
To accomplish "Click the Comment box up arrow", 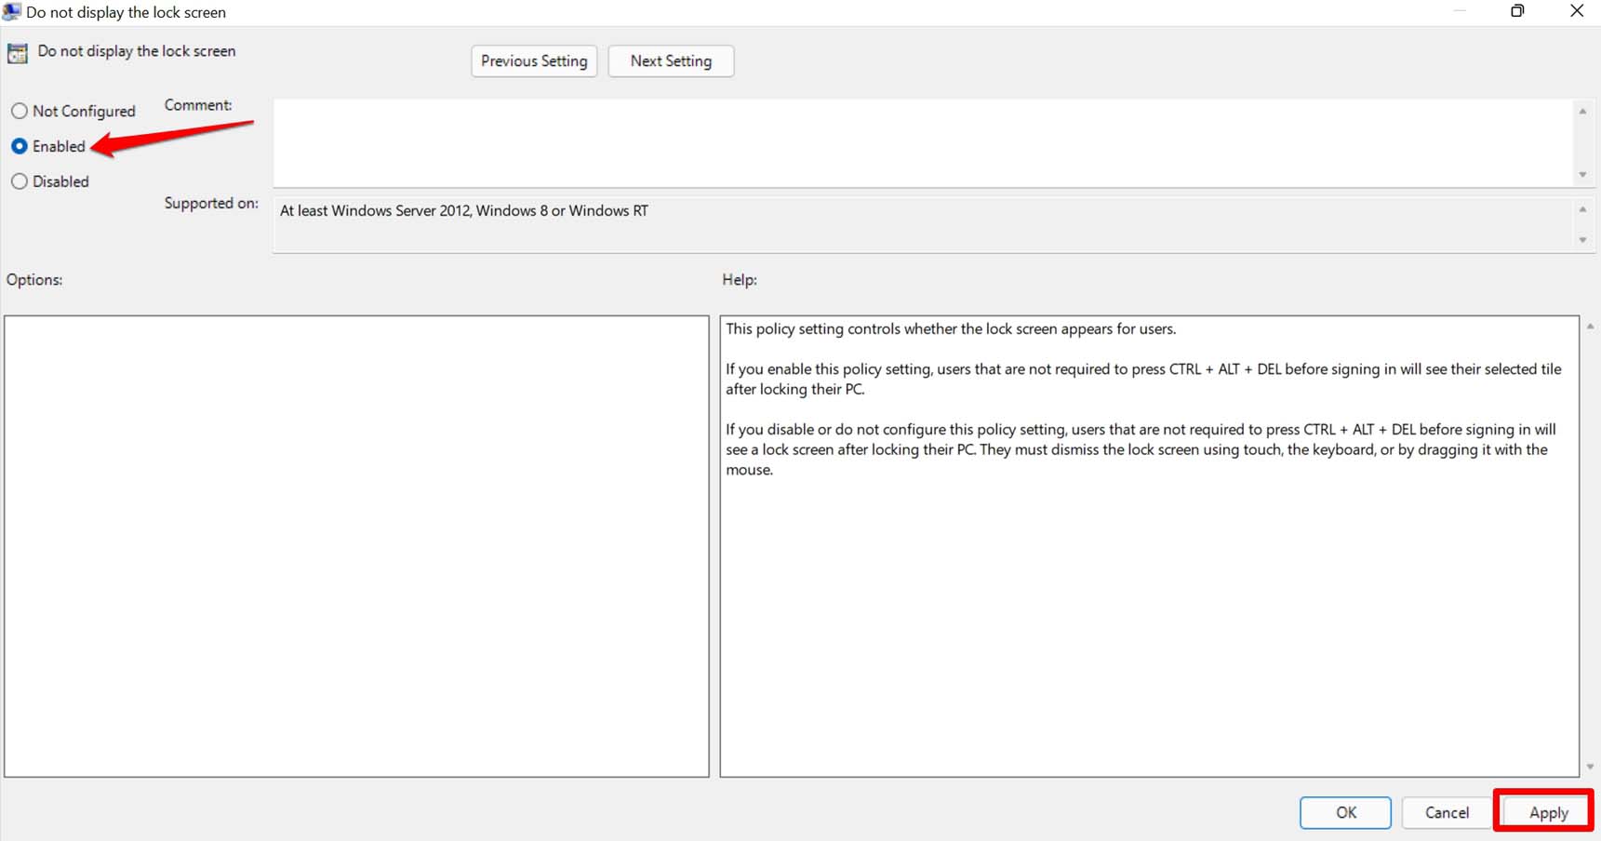I will [1582, 112].
